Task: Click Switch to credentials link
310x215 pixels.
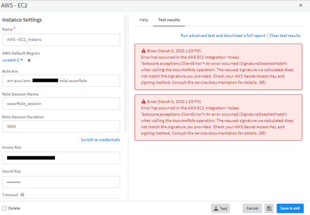Action: (x=100, y=139)
